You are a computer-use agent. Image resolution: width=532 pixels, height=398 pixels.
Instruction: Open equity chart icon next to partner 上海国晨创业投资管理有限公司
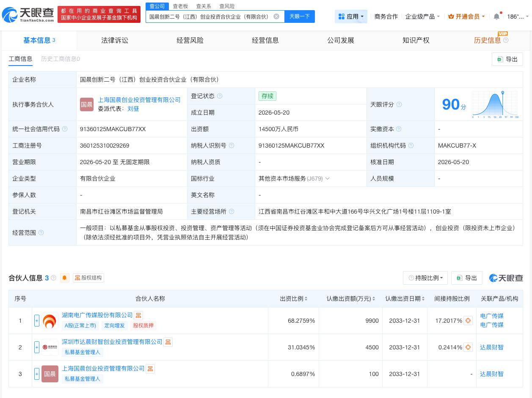pos(150,369)
